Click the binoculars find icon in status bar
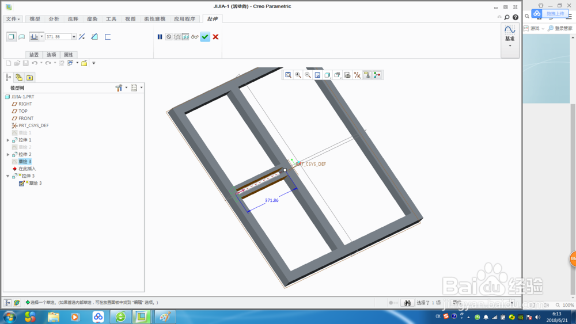 click(x=407, y=303)
